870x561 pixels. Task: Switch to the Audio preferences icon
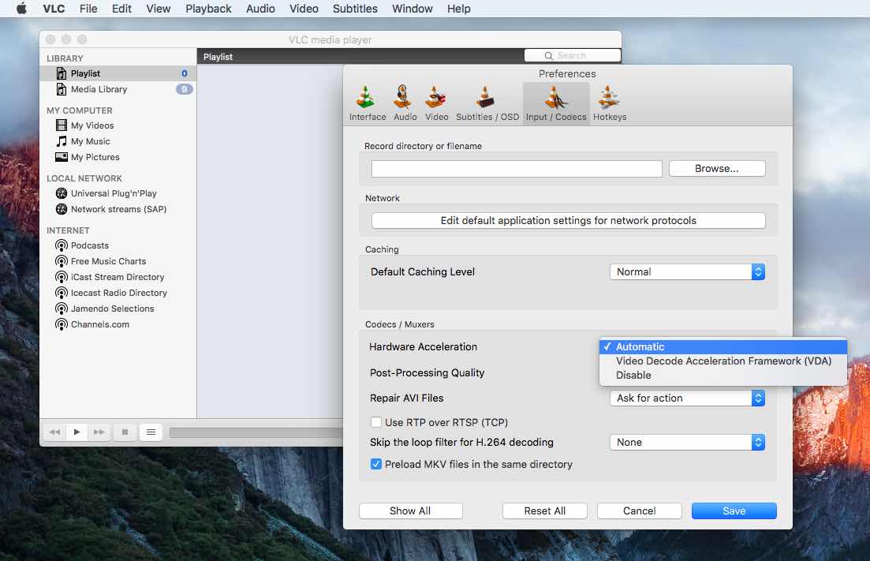pyautogui.click(x=405, y=101)
